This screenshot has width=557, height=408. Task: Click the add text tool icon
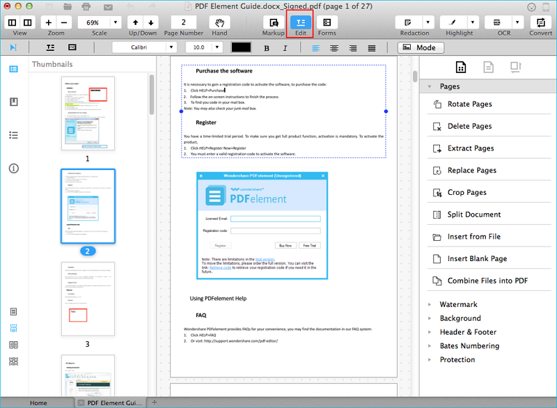tap(50, 47)
